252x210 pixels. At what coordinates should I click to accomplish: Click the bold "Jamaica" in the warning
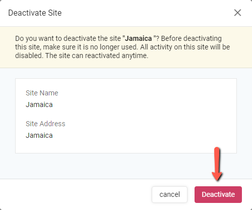coord(138,38)
